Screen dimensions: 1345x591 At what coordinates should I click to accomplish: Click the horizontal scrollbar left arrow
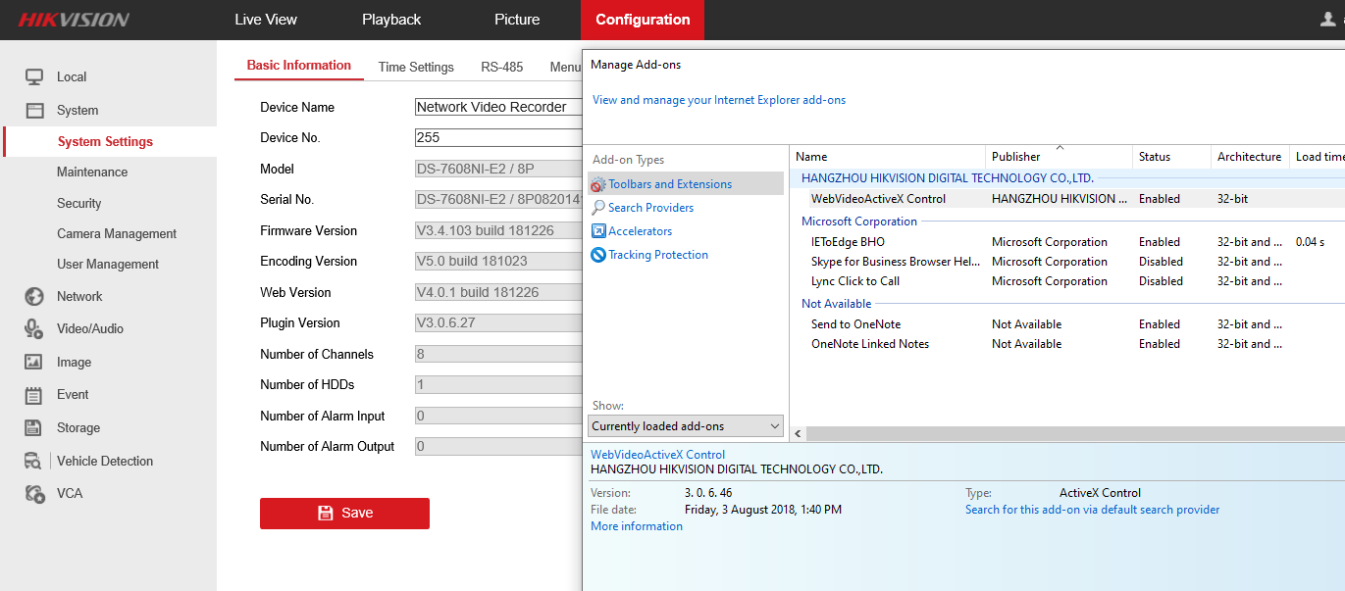click(798, 433)
